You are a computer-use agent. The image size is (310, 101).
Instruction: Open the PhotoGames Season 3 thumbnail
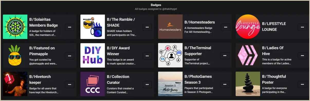(170, 84)
